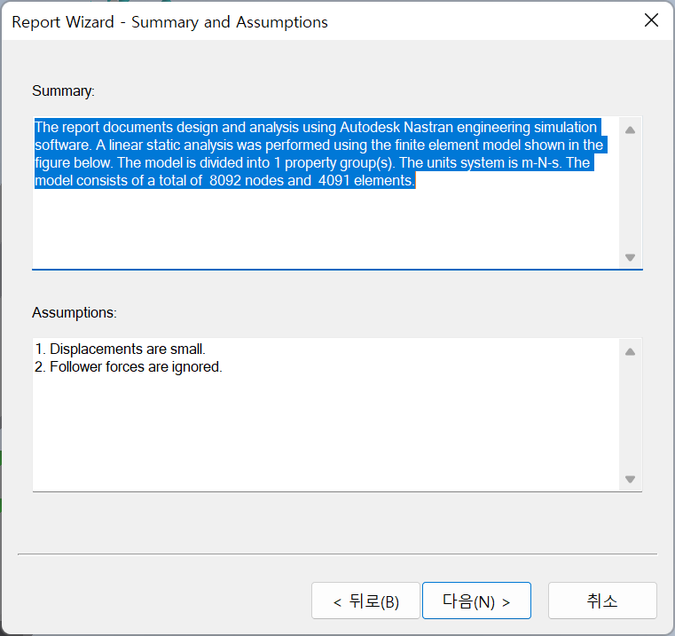Place cursor in empty Summary text area
This screenshot has width=675, height=636.
point(319,231)
